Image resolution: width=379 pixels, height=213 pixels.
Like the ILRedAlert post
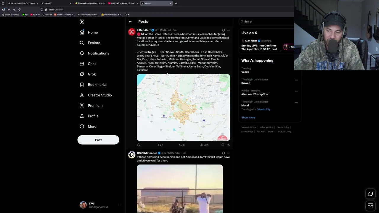pos(182,145)
